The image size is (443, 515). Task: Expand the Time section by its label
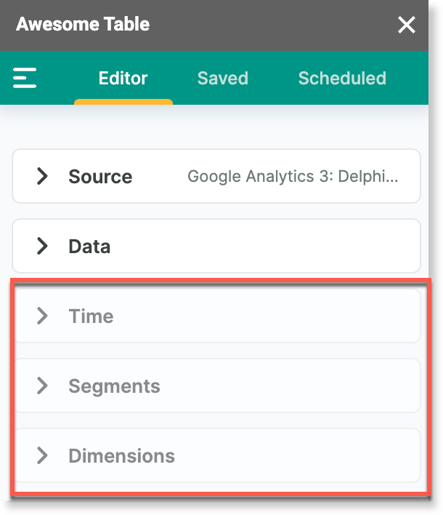(91, 316)
